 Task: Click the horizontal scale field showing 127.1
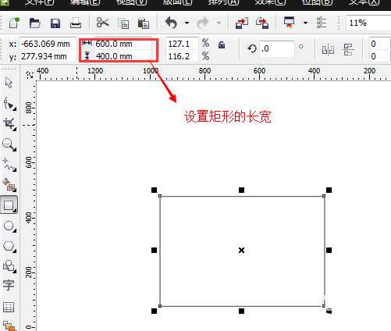[x=182, y=44]
